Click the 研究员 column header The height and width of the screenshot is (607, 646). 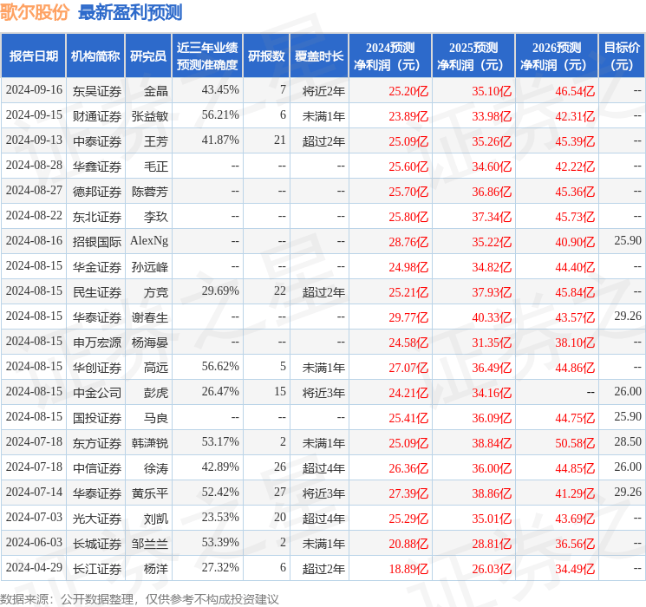(x=148, y=56)
